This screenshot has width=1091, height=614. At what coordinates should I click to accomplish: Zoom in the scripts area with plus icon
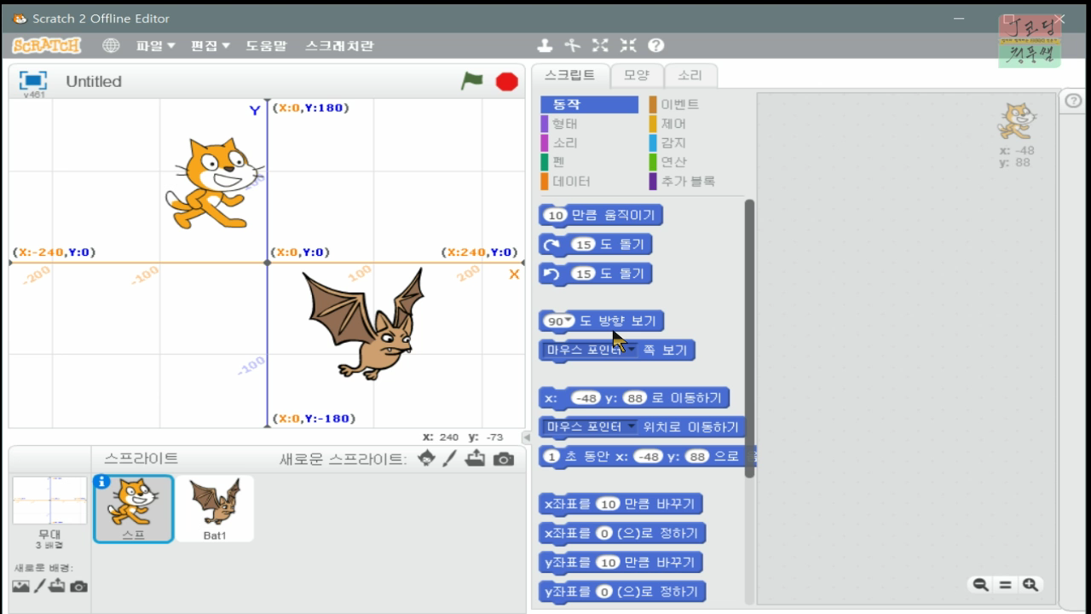pyautogui.click(x=1030, y=585)
